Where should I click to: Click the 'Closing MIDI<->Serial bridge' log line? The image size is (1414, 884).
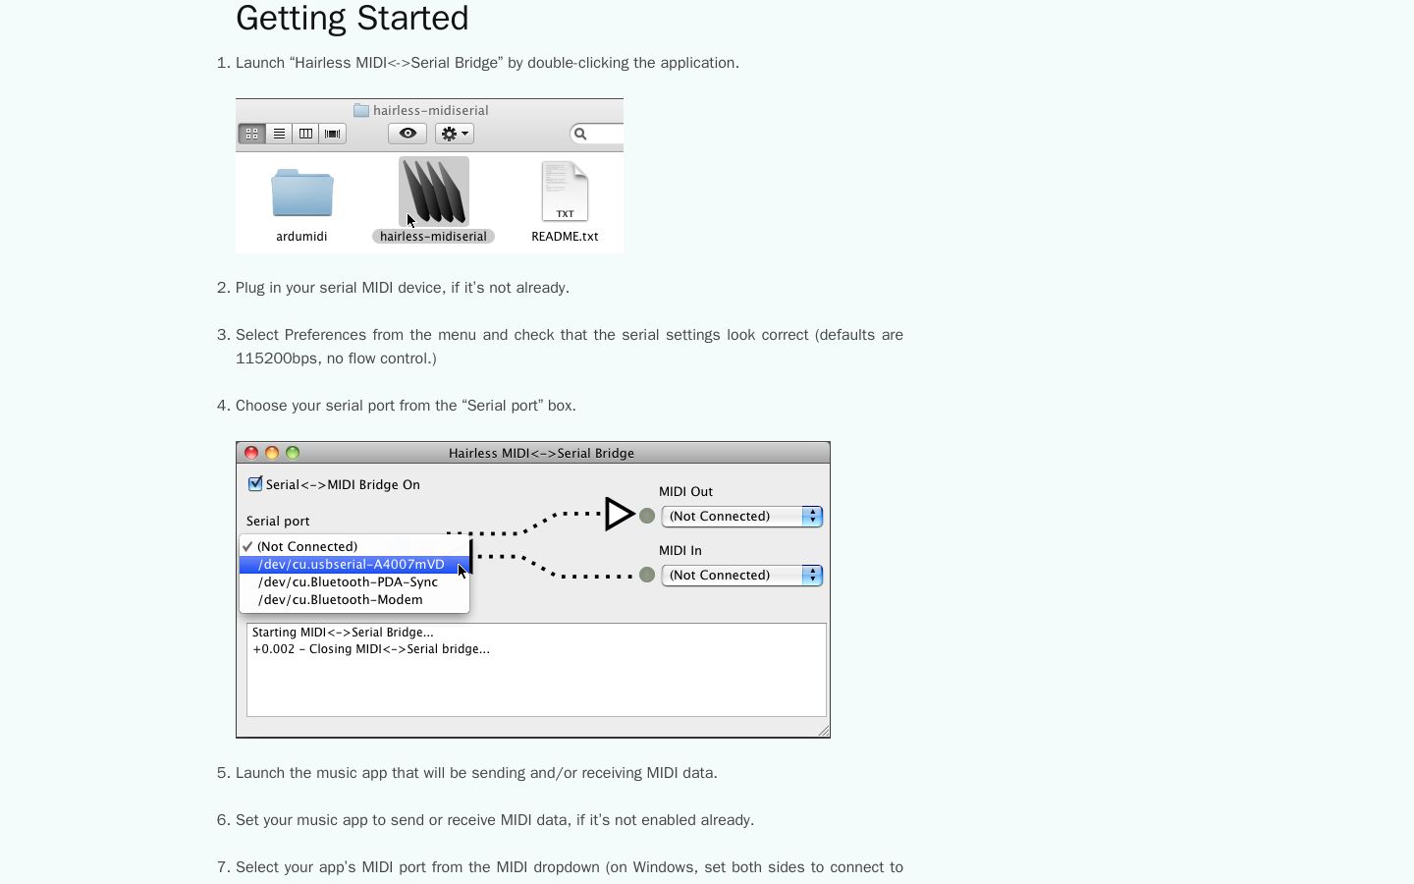(371, 649)
